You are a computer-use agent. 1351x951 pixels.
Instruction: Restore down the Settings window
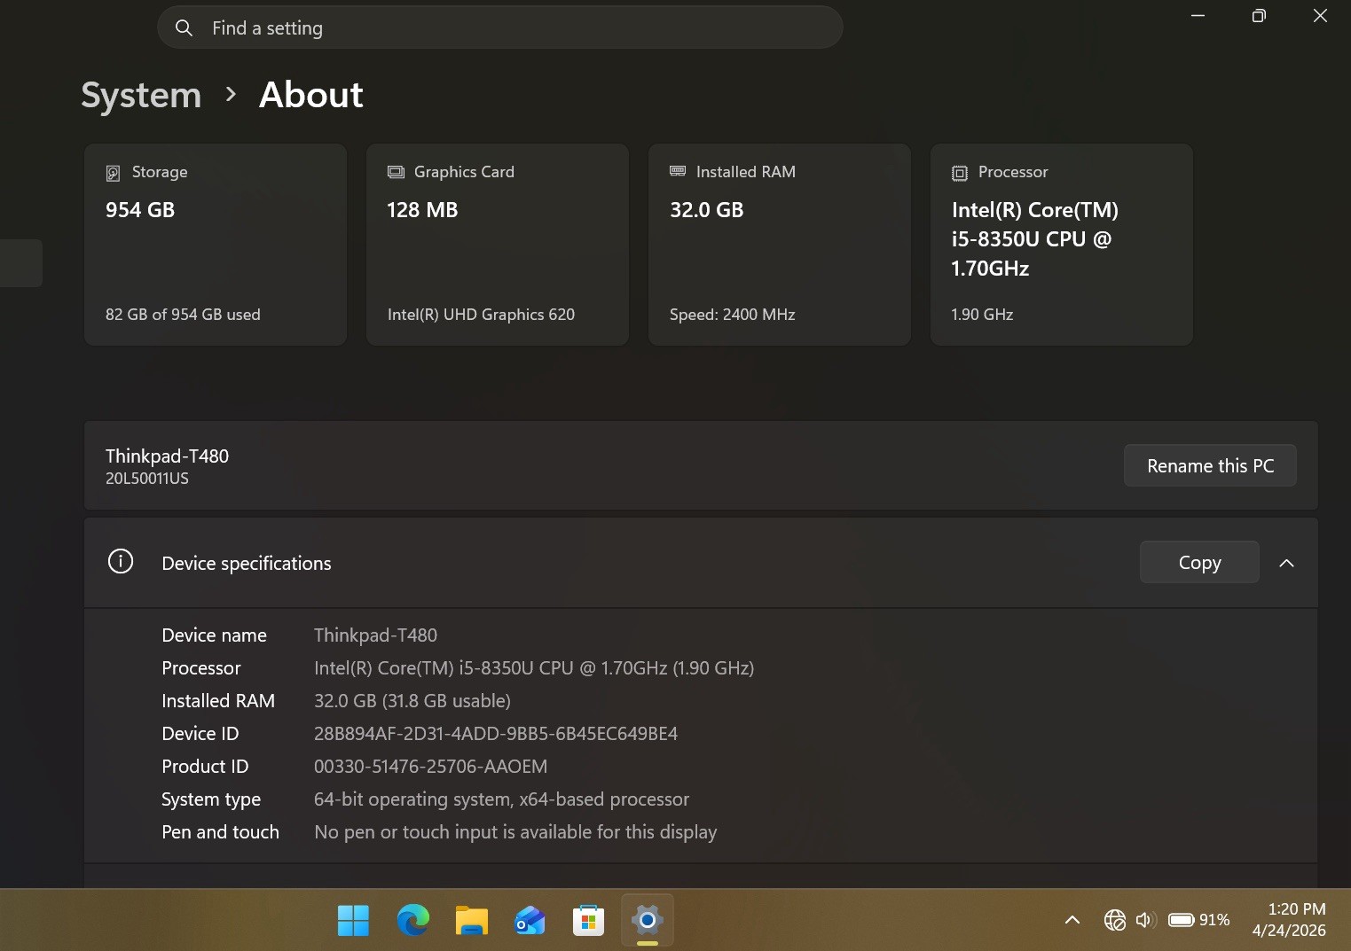(1258, 16)
